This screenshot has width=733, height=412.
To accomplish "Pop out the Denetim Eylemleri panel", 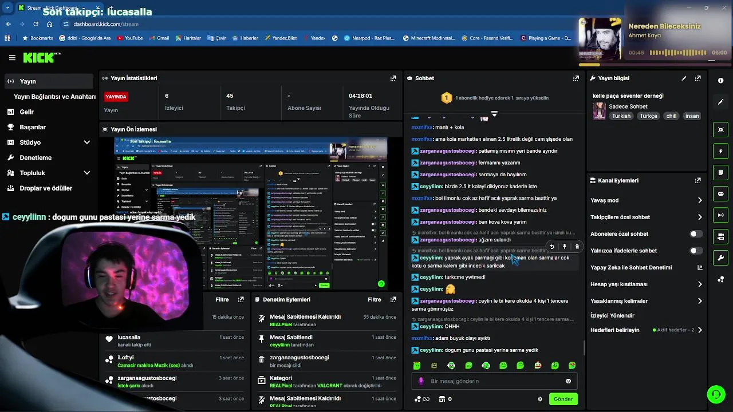I will tap(393, 299).
